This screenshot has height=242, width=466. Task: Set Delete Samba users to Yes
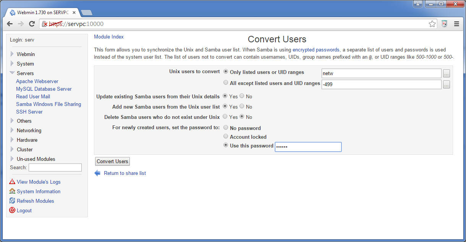[225, 117]
